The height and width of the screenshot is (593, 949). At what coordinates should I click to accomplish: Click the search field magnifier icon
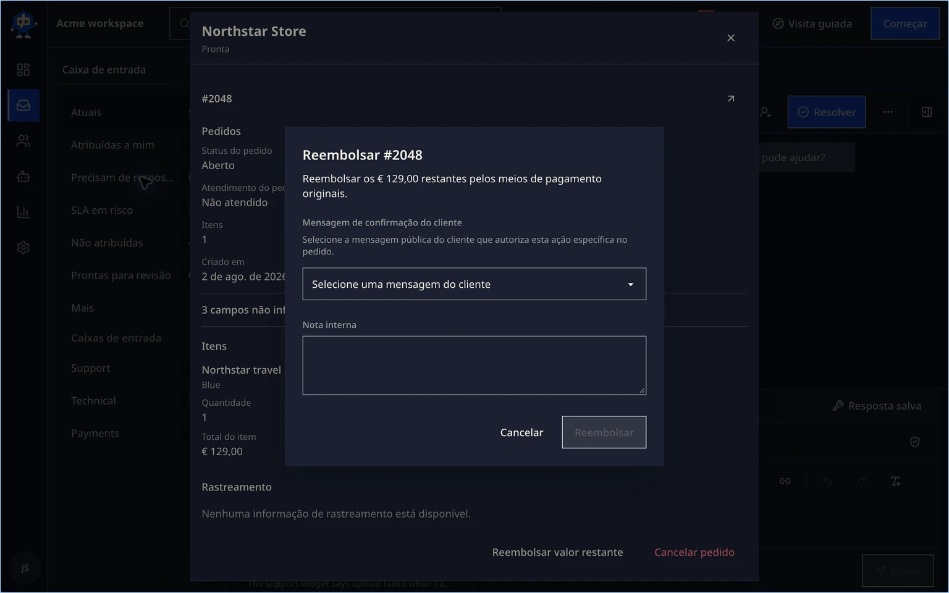(184, 23)
